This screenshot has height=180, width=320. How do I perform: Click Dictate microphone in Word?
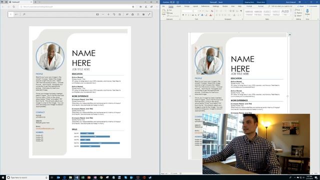click(x=307, y=12)
